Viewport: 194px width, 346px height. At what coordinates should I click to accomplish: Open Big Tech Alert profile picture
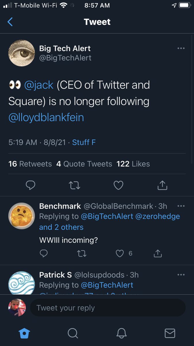point(22,53)
